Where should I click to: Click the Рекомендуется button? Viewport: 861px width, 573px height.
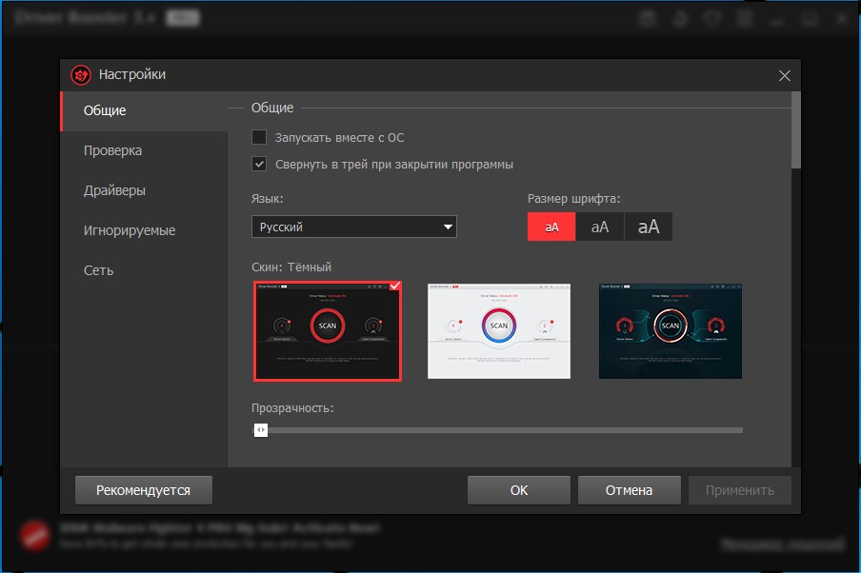pyautogui.click(x=143, y=490)
